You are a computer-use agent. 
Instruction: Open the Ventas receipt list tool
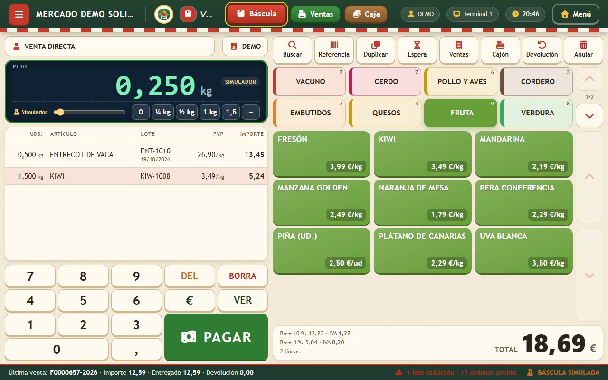459,49
